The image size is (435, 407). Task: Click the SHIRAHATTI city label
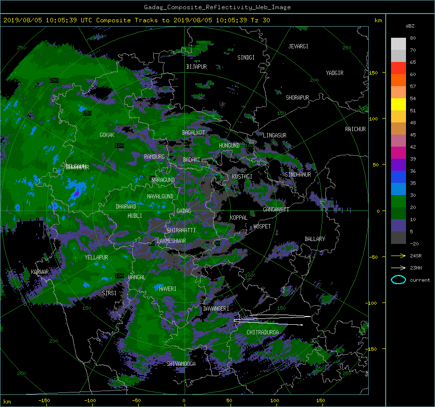pyautogui.click(x=181, y=230)
